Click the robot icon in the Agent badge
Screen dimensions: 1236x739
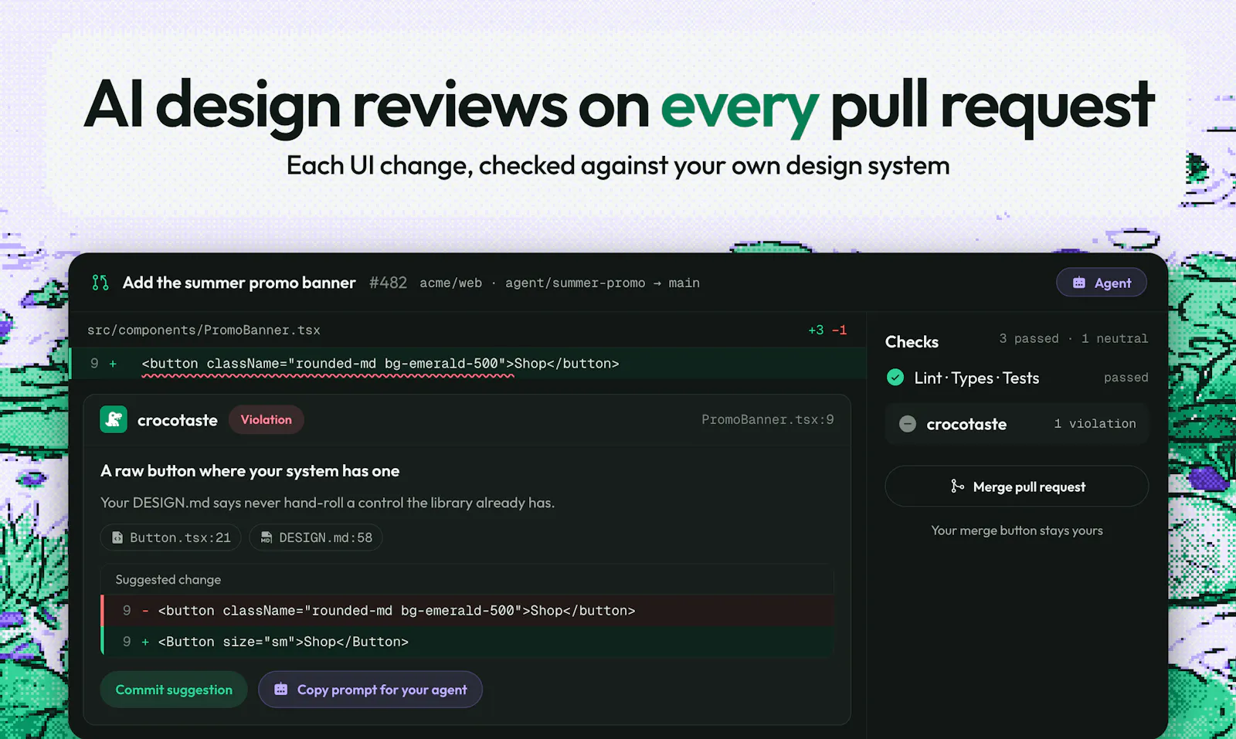point(1079,283)
